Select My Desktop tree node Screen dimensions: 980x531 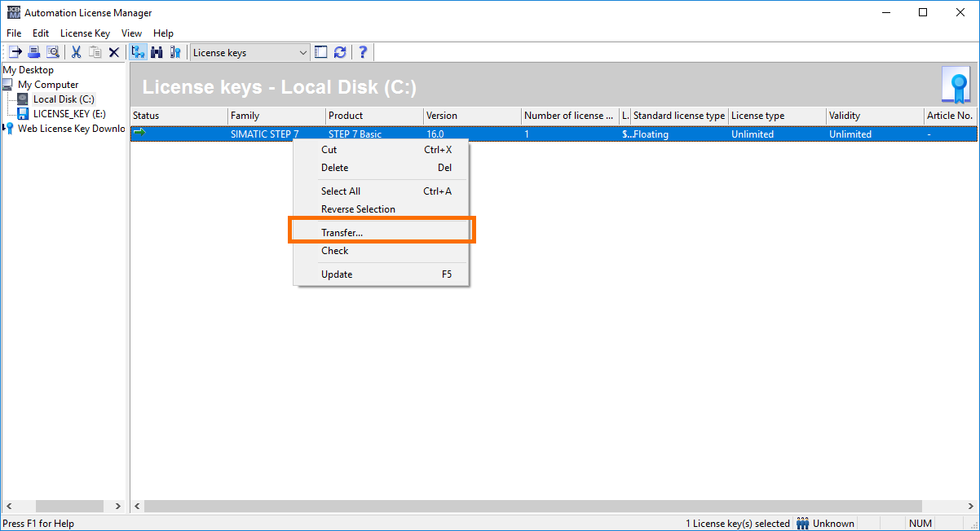pyautogui.click(x=28, y=70)
